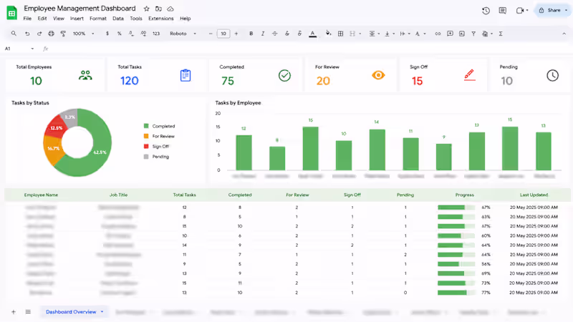573x322 pixels.
Task: Click the Completed legend entry
Action: (159, 126)
